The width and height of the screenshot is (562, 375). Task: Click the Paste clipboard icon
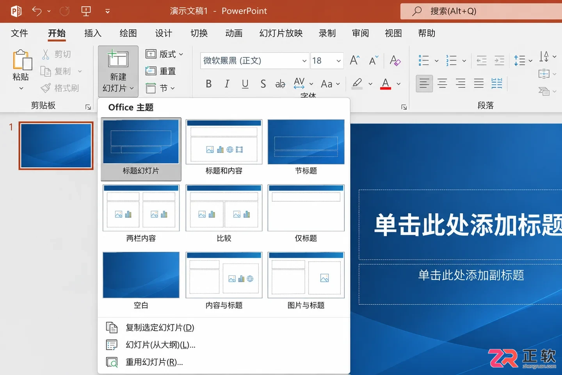point(22,60)
